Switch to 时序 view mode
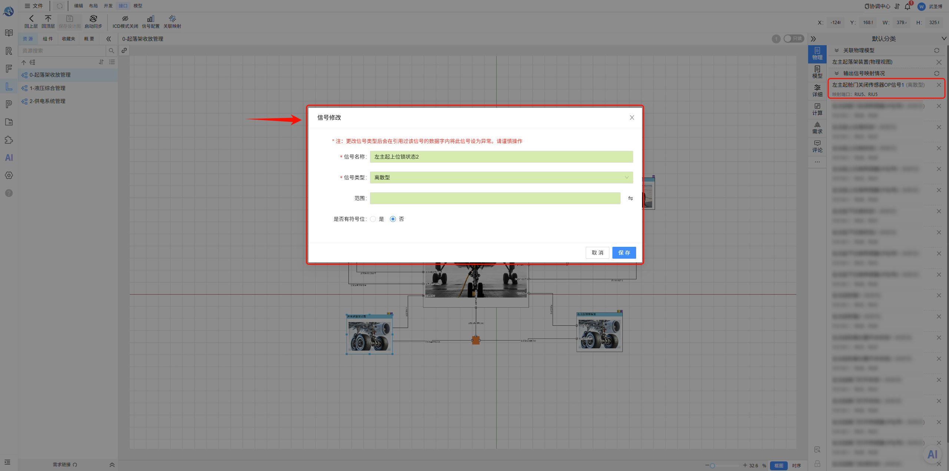 (796, 465)
